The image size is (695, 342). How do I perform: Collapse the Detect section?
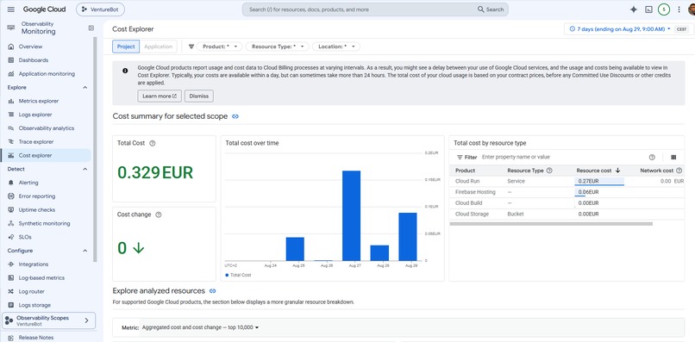[85, 169]
